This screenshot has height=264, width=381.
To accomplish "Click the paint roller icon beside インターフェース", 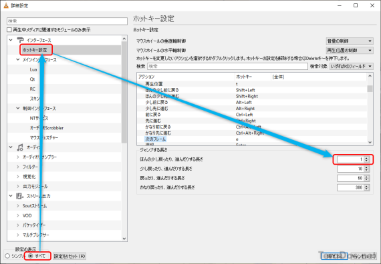I will point(20,40).
